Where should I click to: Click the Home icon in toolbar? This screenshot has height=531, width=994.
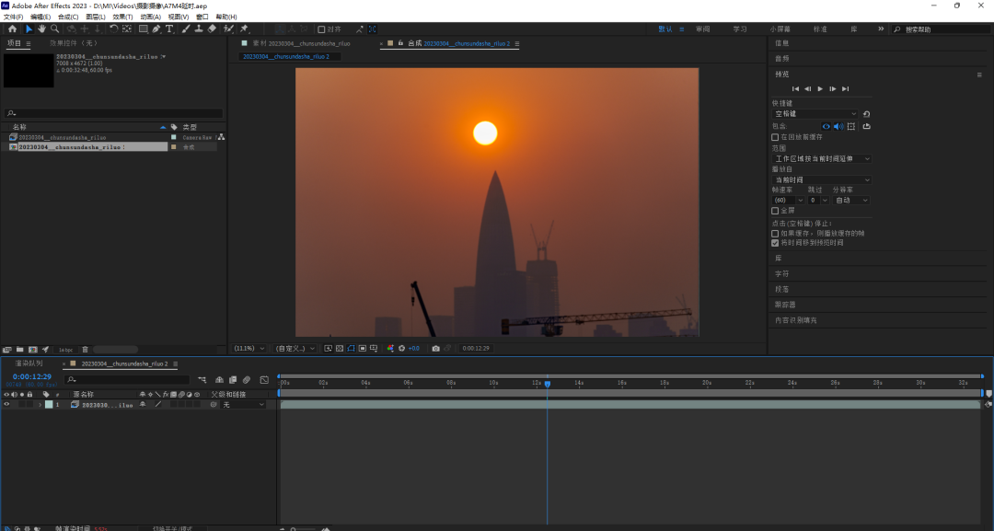tap(12, 29)
